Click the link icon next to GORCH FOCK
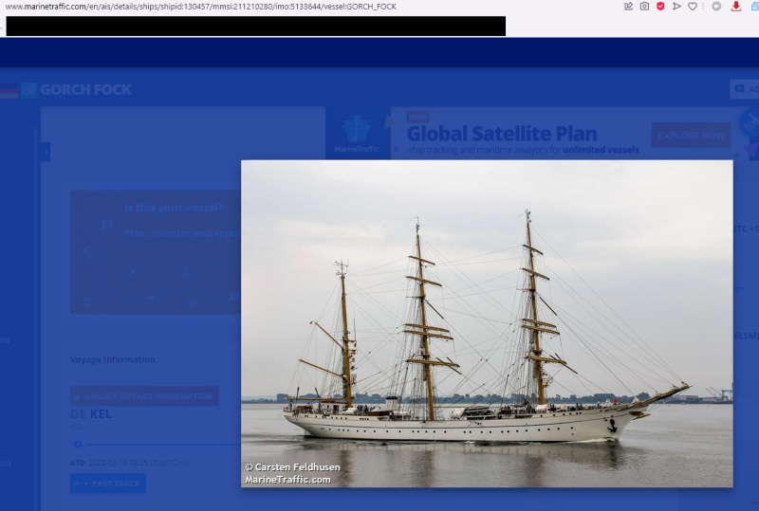The width and height of the screenshot is (759, 511). coord(29,90)
